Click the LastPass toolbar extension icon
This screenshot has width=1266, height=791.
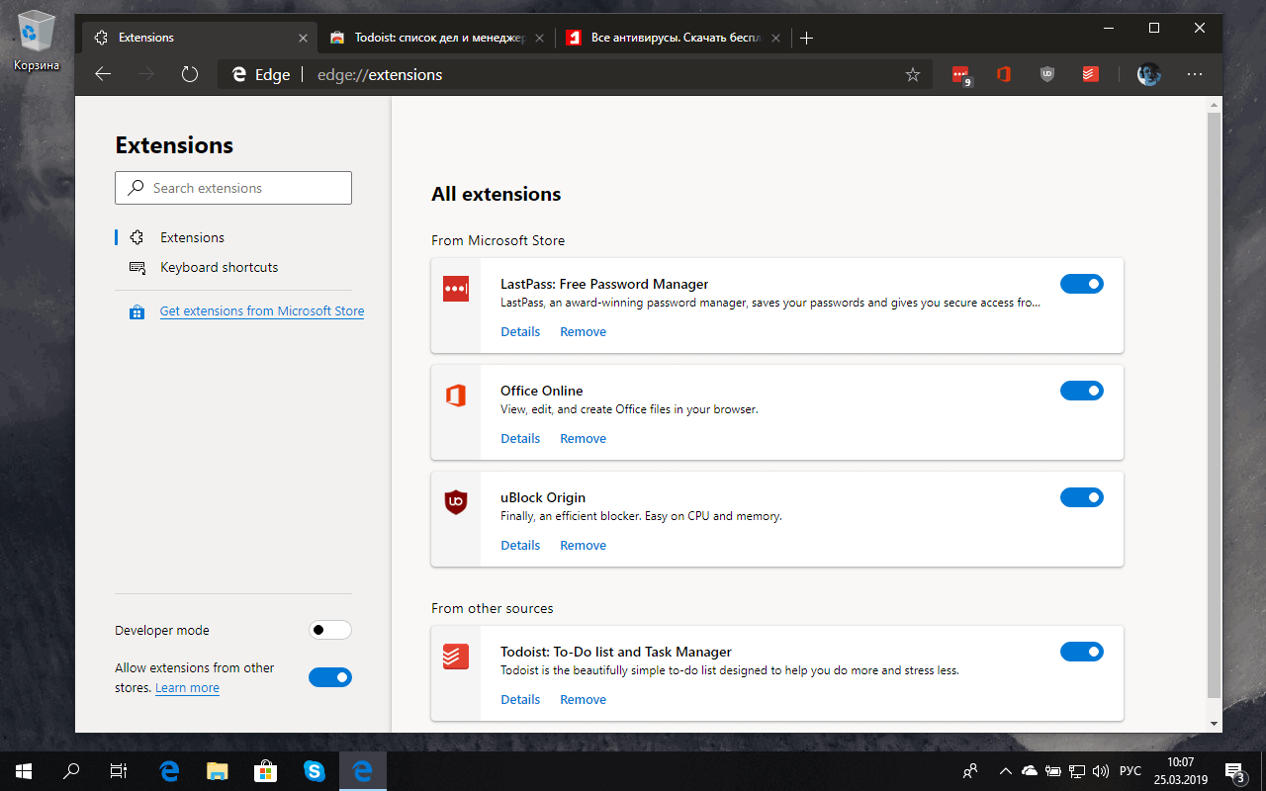960,74
